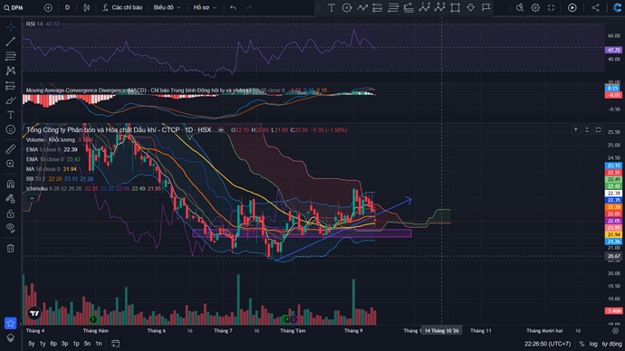This screenshot has height=351, width=625.
Task: Redo the last chart action
Action: click(249, 7)
